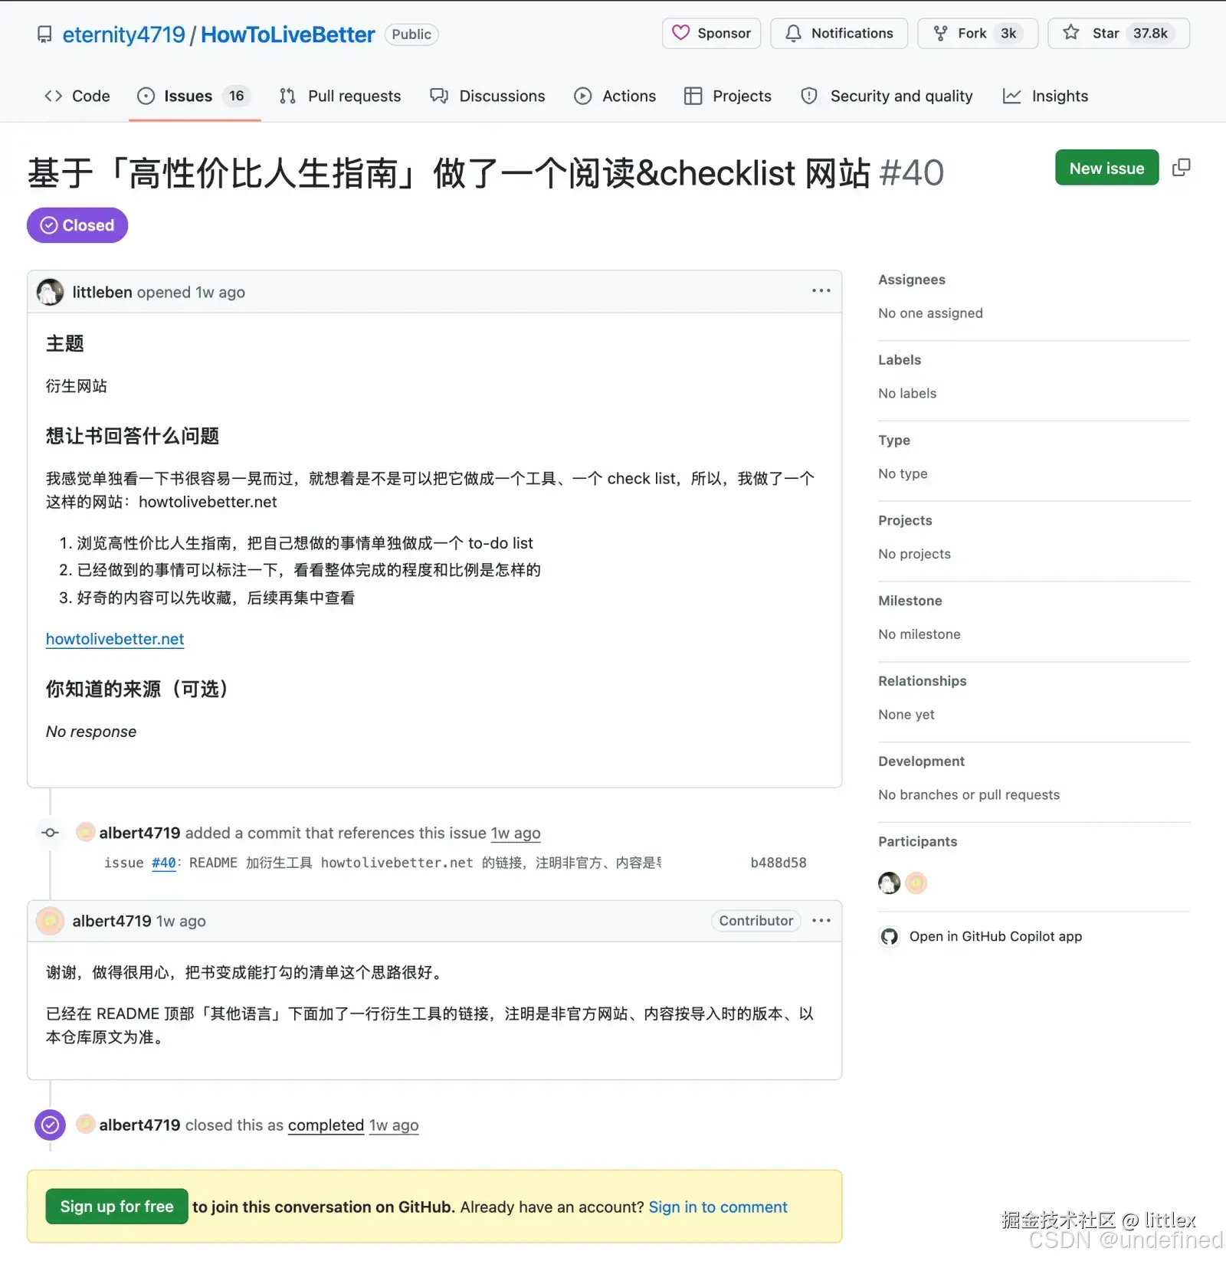Open the Projects tab
This screenshot has width=1226, height=1261.
point(728,96)
